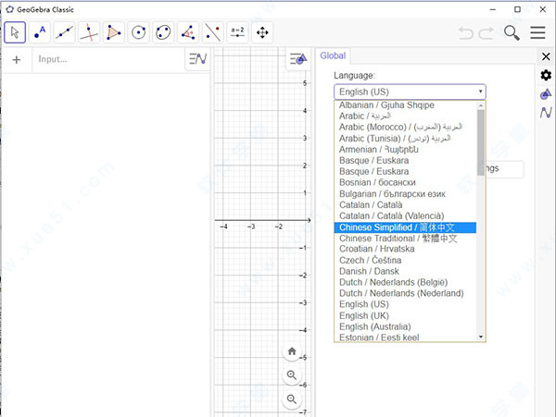The width and height of the screenshot is (556, 417).
Task: Open the main hamburger menu
Action: click(x=537, y=32)
